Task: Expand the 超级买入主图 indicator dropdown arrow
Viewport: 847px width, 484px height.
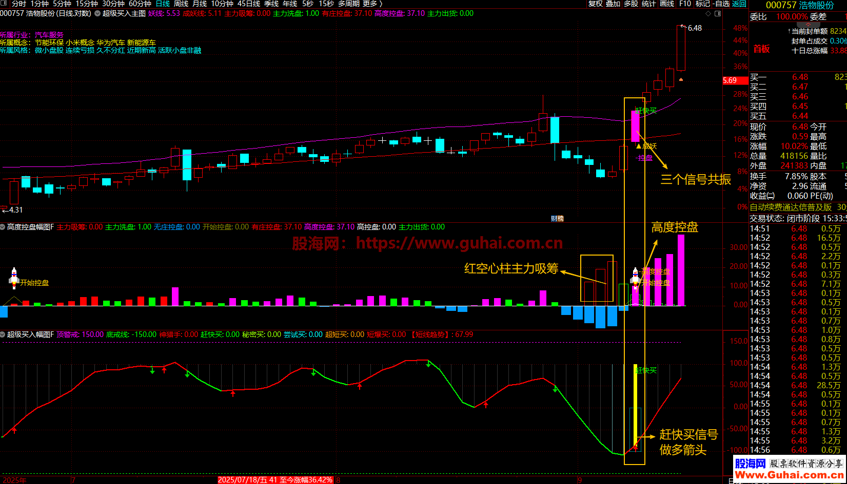Action: click(x=97, y=13)
